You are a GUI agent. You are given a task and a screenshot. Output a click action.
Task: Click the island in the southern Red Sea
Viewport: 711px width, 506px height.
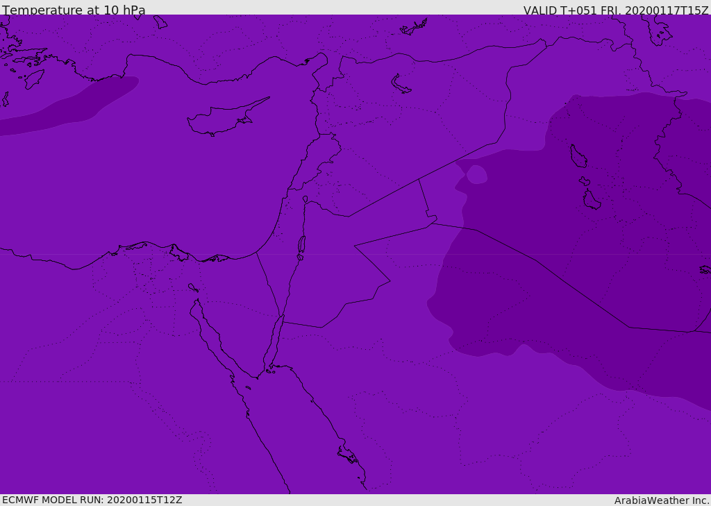click(348, 455)
